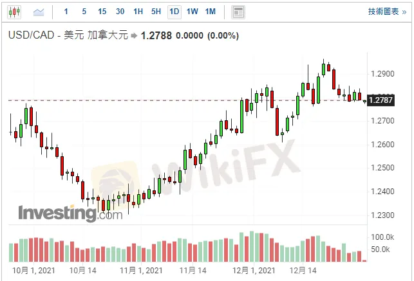The image size is (414, 281).
Task: Select the 1D daily timeframe
Action: coord(174,12)
